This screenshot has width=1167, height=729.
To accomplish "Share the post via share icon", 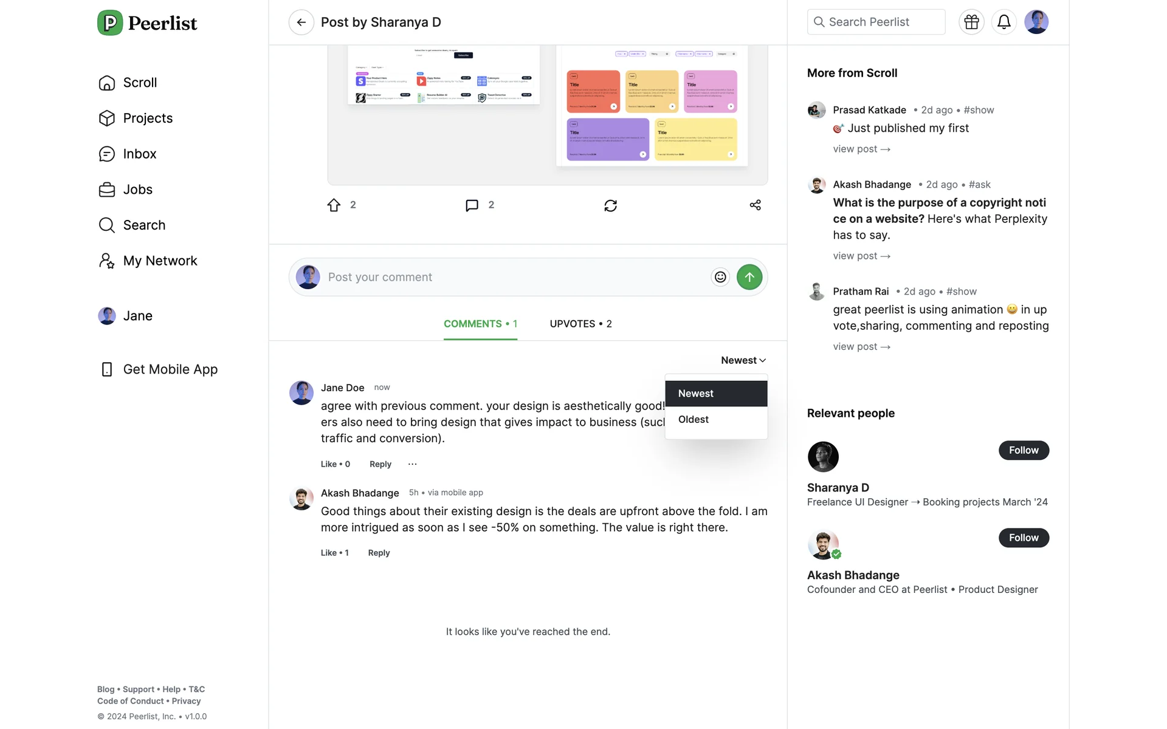I will [x=755, y=205].
